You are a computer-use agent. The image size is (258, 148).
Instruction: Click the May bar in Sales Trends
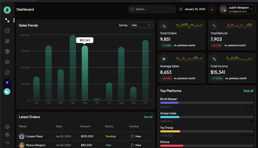point(85,73)
